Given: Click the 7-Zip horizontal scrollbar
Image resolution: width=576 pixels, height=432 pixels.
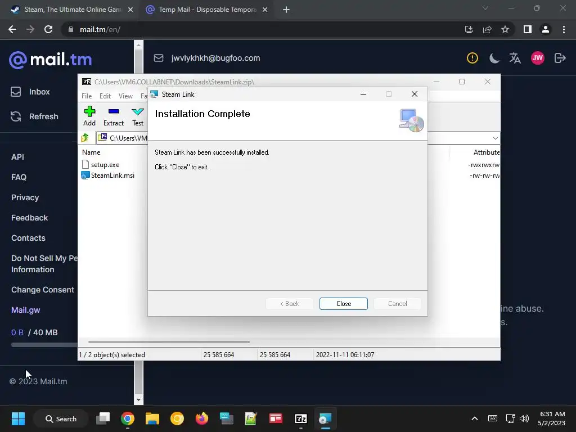Looking at the screenshot, I should [169, 341].
